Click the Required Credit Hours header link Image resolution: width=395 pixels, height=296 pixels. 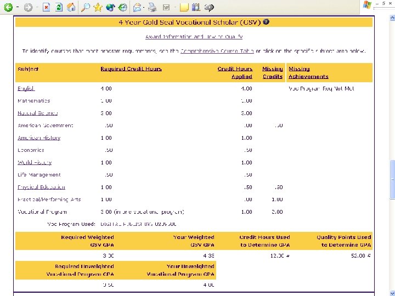click(131, 69)
